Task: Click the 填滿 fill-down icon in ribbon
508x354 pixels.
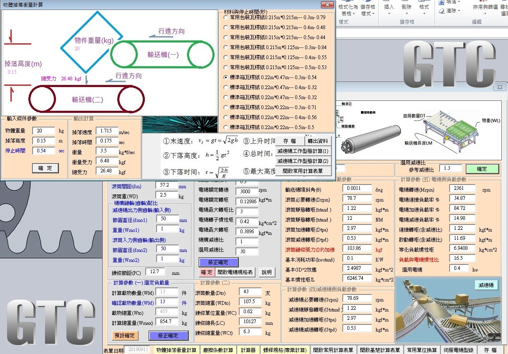Action: tap(441, 2)
